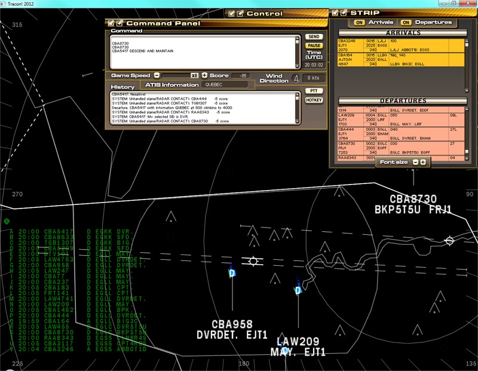This screenshot has width=478, height=371.
Task: Collapse the Command Panel
Action: (x=119, y=22)
